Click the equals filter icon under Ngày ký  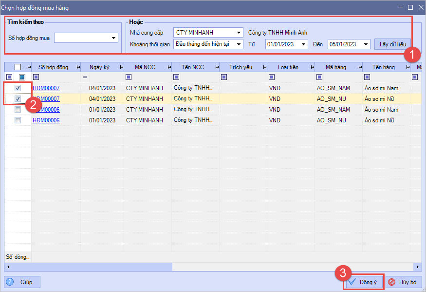click(85, 77)
